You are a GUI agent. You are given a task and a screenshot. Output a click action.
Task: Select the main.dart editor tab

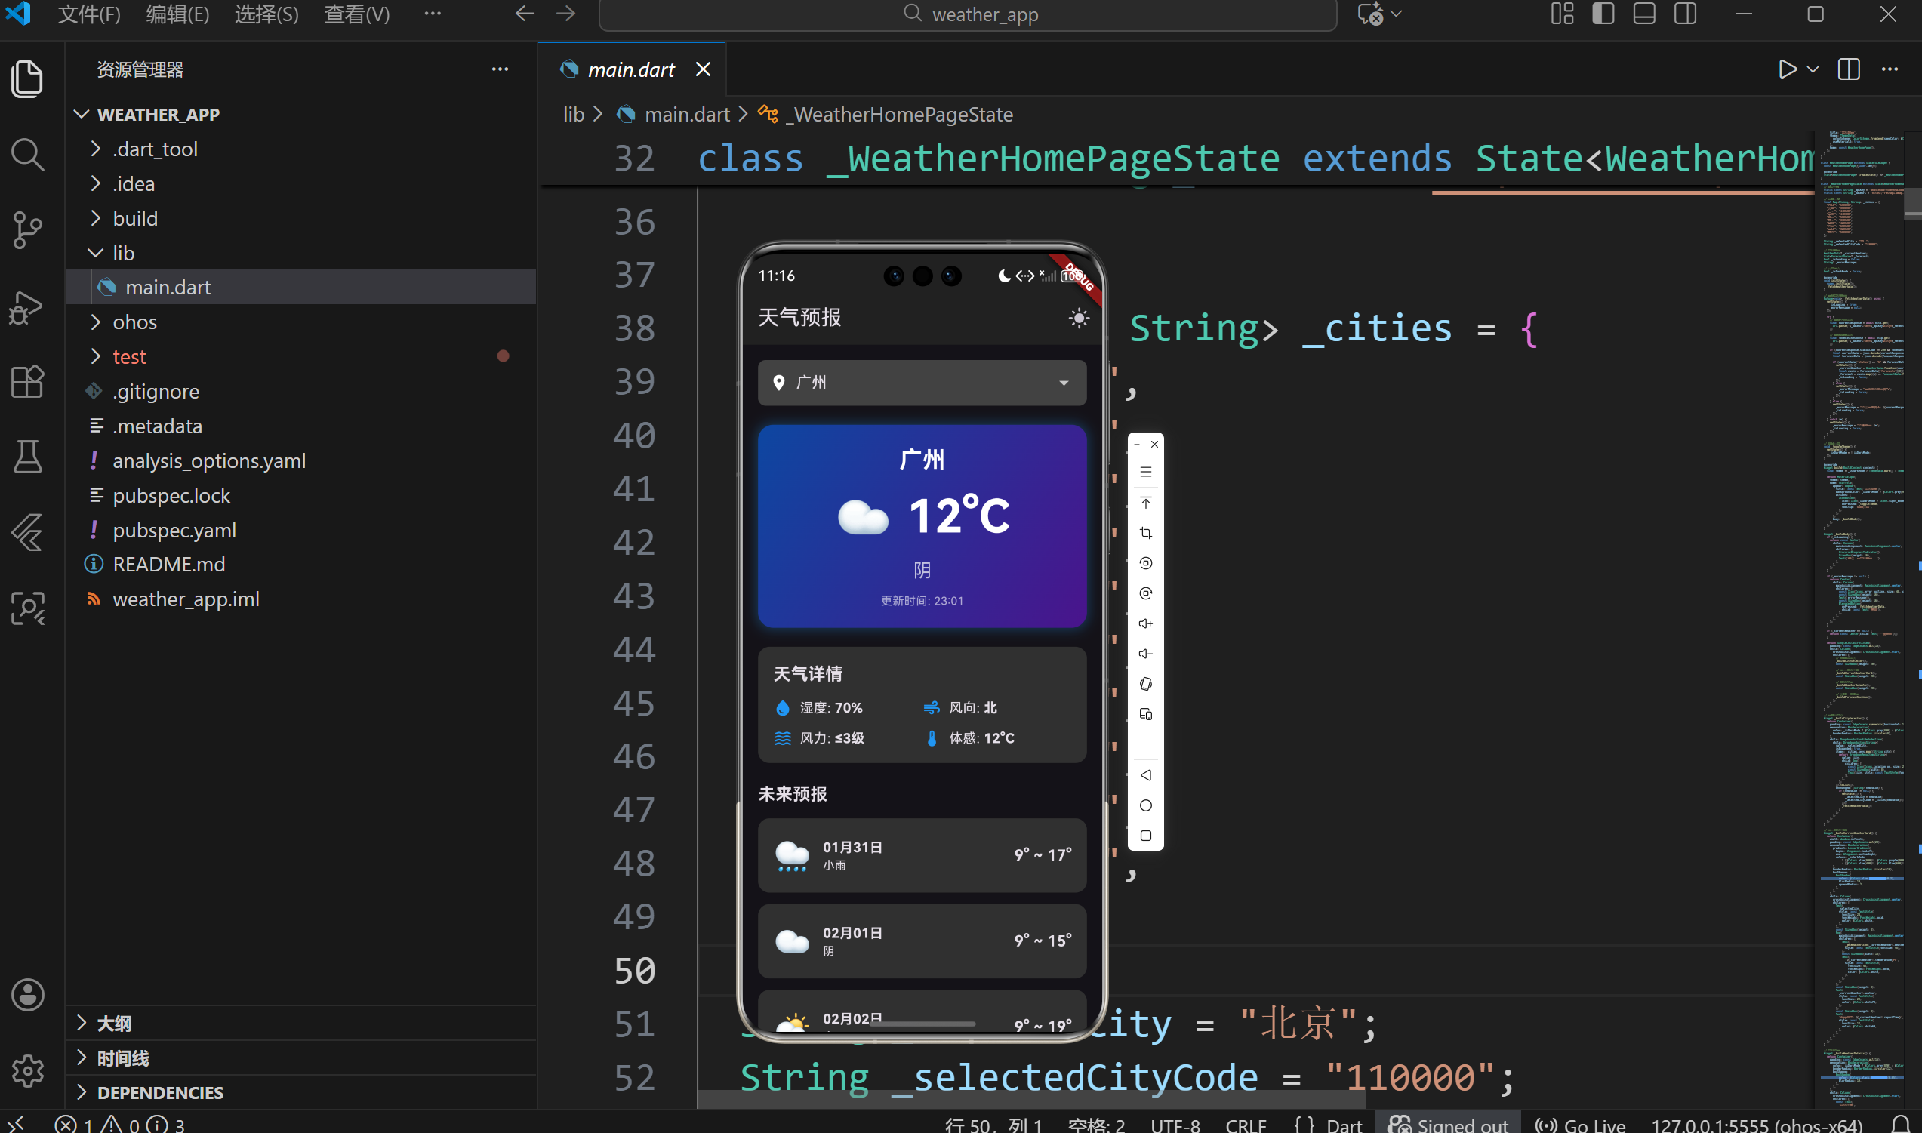(x=630, y=69)
